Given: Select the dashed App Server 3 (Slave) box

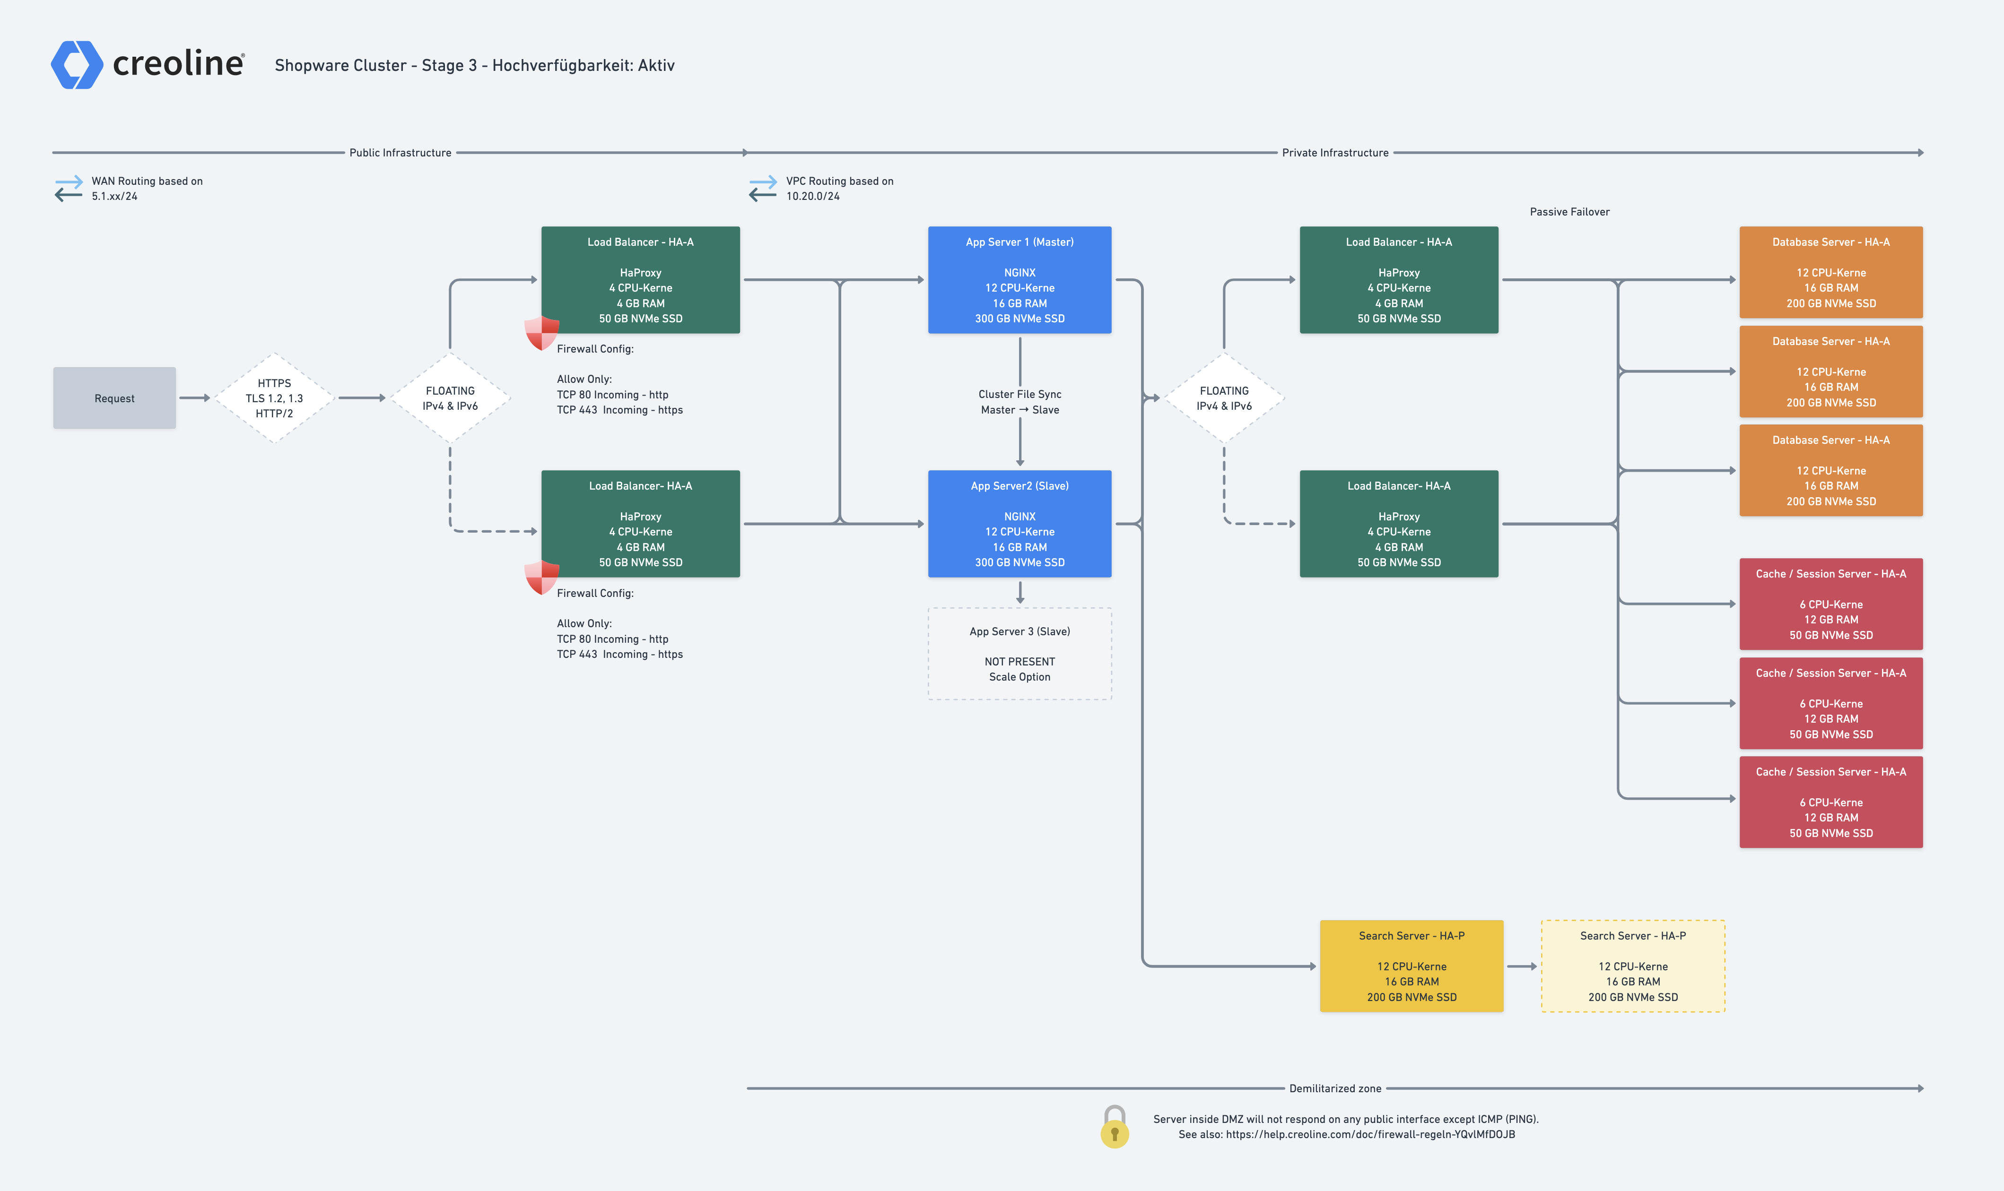Looking at the screenshot, I should 1019,654.
